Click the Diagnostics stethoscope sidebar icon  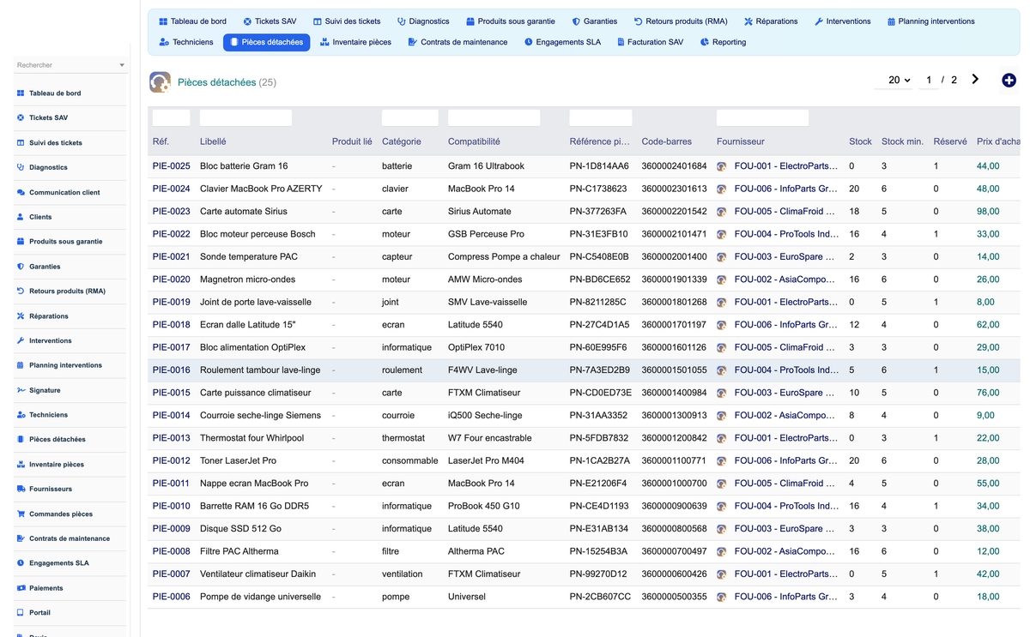tap(21, 167)
